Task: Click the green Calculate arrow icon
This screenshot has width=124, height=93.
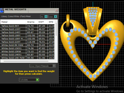Action: tap(37, 80)
